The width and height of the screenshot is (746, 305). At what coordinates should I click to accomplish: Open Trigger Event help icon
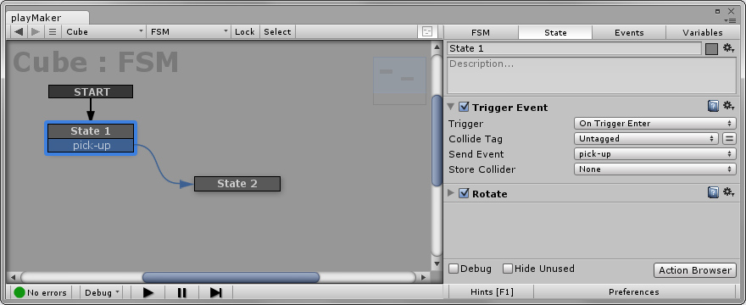[713, 106]
